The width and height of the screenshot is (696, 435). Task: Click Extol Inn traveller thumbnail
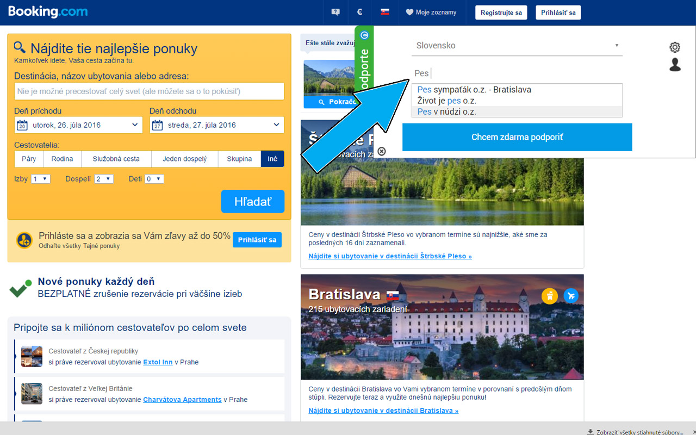click(x=32, y=356)
